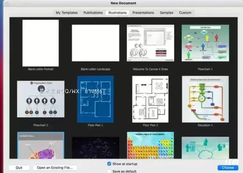This screenshot has width=243, height=173.
Task: Go to the Samples tab
Action: tap(166, 12)
